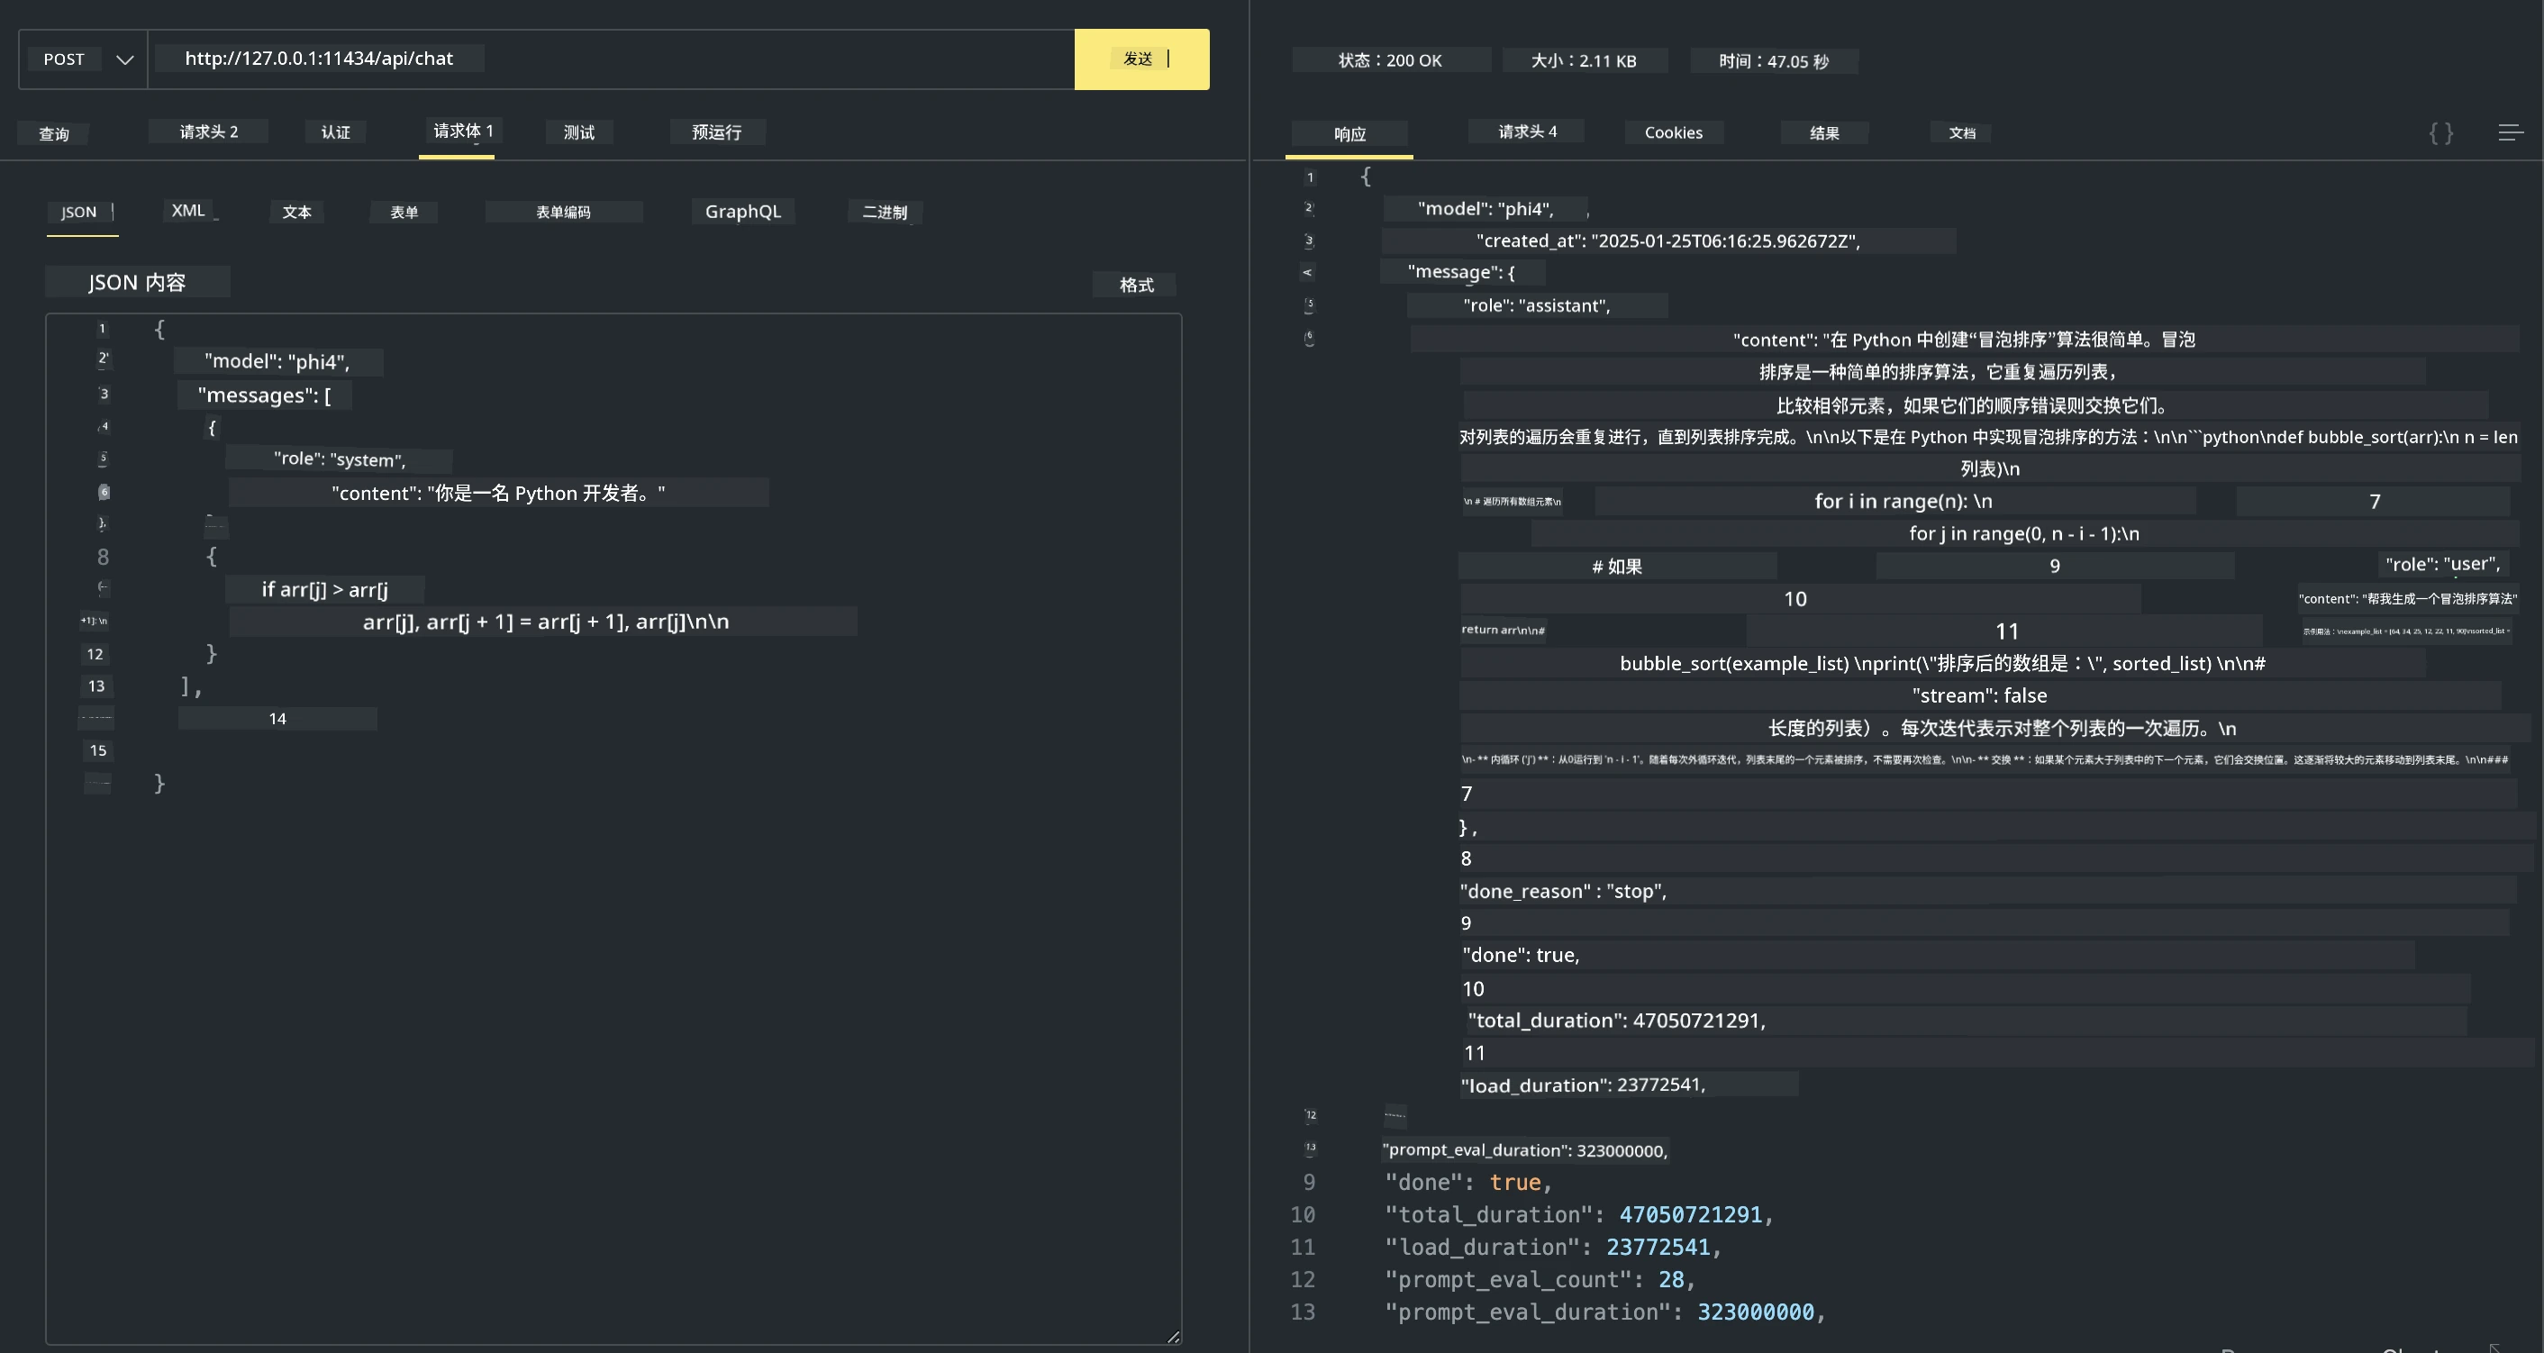
Task: Open the response panel menu icon
Action: tap(2511, 132)
